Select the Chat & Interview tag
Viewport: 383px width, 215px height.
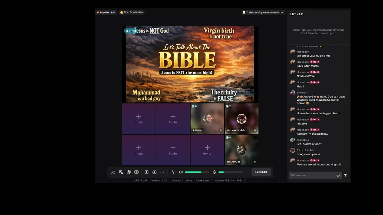(x=132, y=12)
